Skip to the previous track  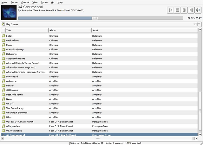click(171, 10)
